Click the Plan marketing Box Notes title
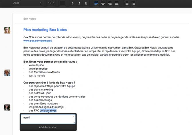This screenshot has height=135, width=192. (x=45, y=30)
